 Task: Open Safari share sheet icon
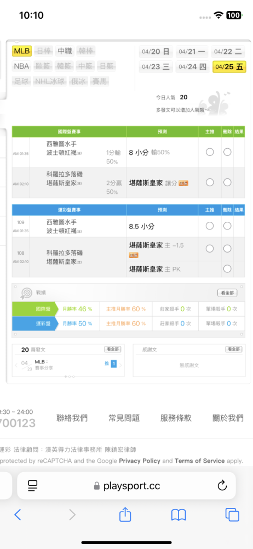coord(125,514)
